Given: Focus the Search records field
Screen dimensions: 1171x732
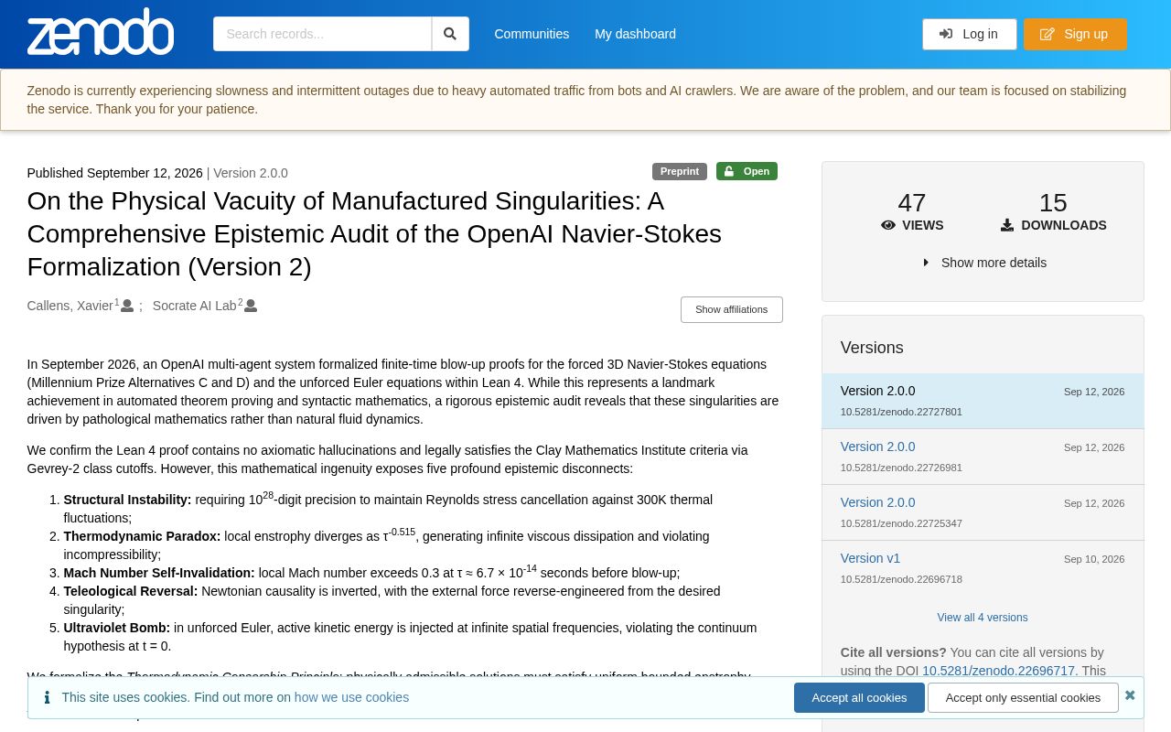Looking at the screenshot, I should coord(322,34).
